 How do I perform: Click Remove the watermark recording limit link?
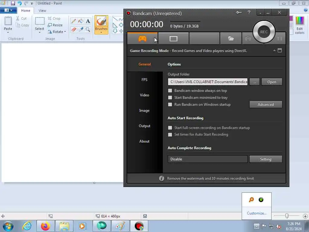tap(210, 178)
